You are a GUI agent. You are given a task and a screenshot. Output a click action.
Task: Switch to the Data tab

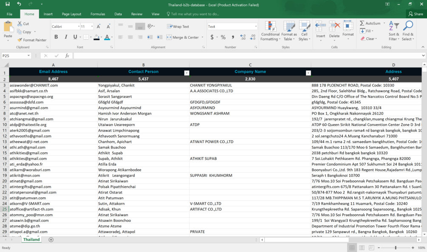[118, 14]
